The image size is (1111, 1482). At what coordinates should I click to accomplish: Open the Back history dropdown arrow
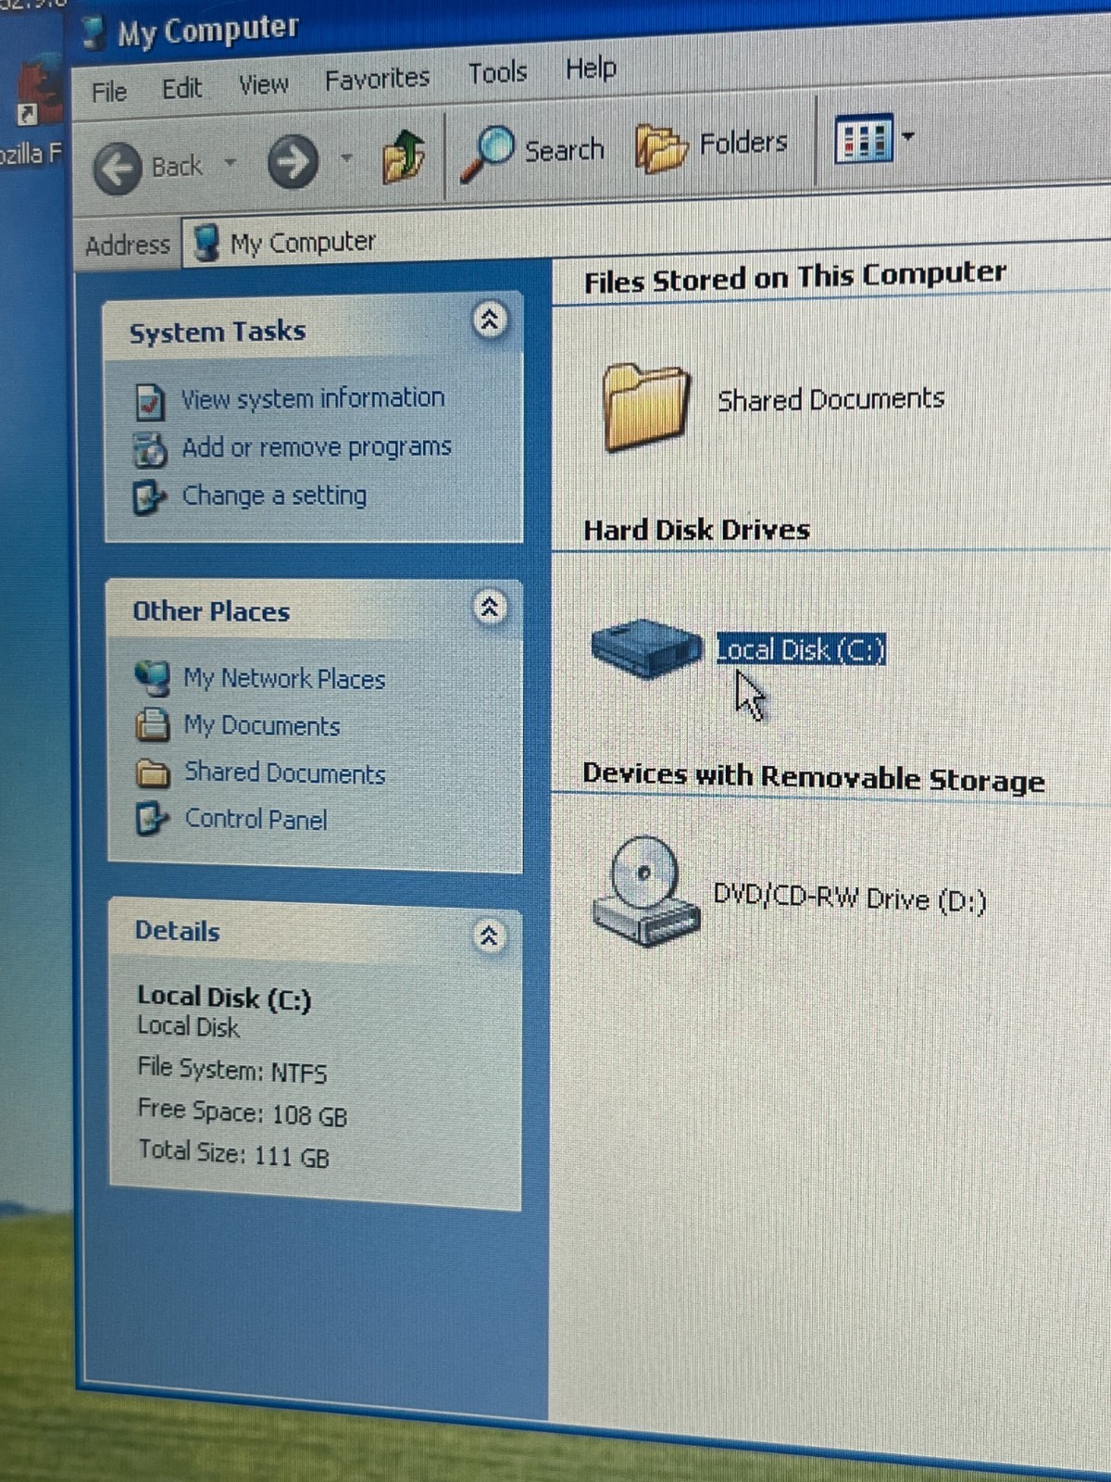pos(230,163)
